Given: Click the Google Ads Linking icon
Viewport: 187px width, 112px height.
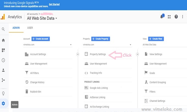Looking at the screenshot, I should pyautogui.click(x=86, y=88).
